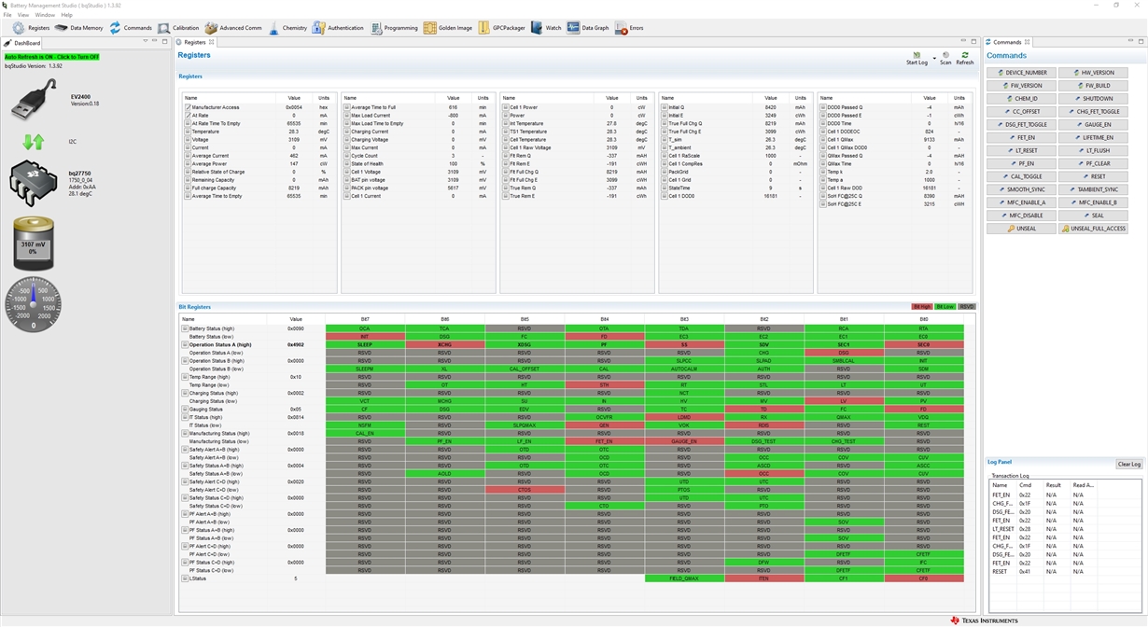The image size is (1148, 627).
Task: Open the Data Memory view
Action: click(78, 28)
